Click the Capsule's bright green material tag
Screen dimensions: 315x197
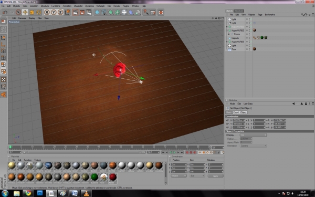pyautogui.click(x=262, y=38)
